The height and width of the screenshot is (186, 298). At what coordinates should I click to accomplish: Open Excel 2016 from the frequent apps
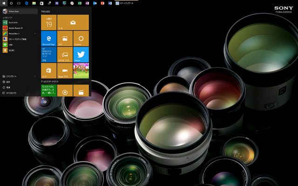click(20, 22)
